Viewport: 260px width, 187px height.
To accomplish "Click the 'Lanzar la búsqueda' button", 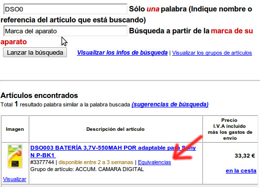I will [35, 53].
